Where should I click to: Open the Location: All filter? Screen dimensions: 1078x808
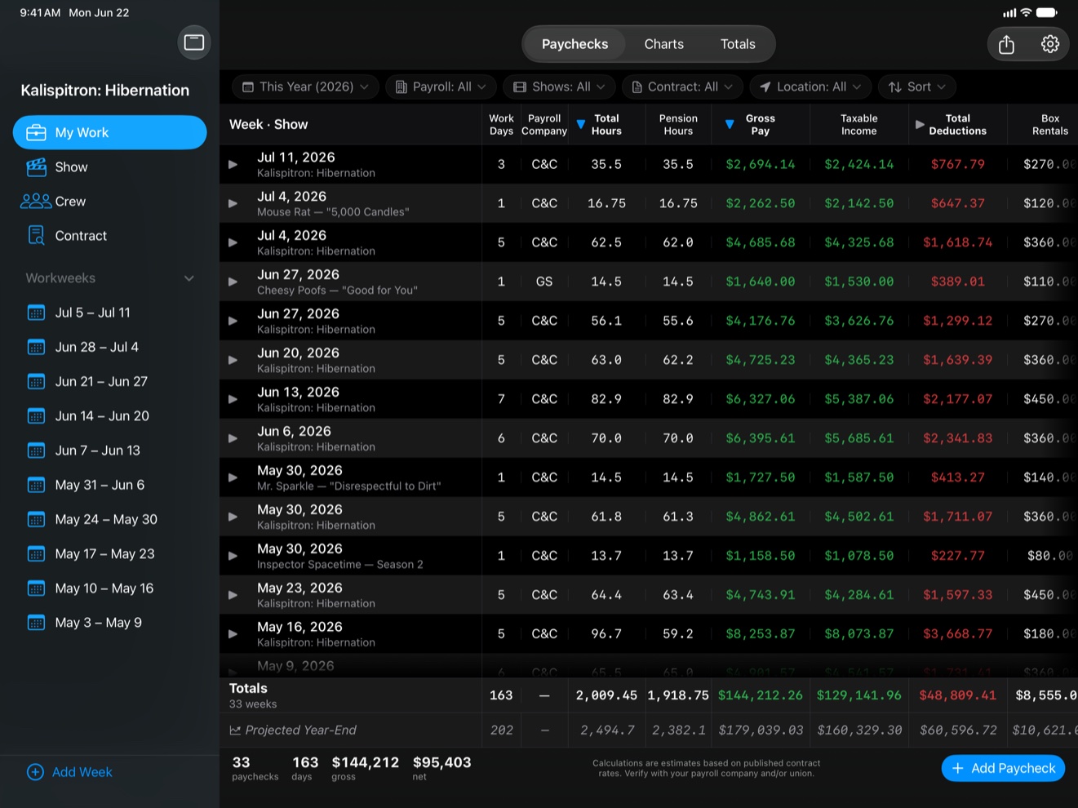(x=810, y=87)
